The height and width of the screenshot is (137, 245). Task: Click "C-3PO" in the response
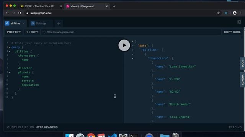(x=175, y=79)
